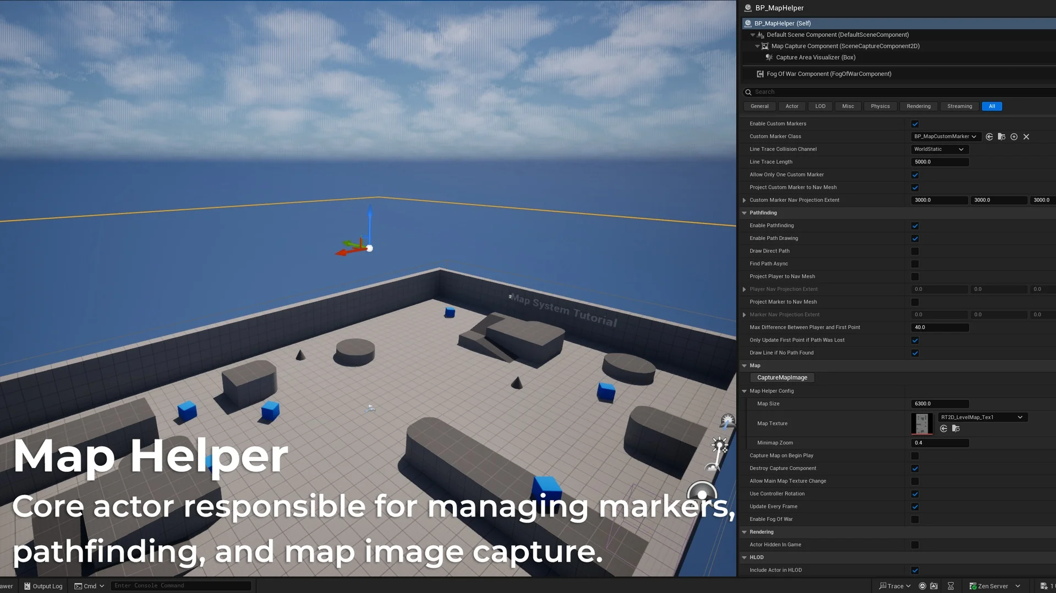Collapse the Pathfinding section

744,212
